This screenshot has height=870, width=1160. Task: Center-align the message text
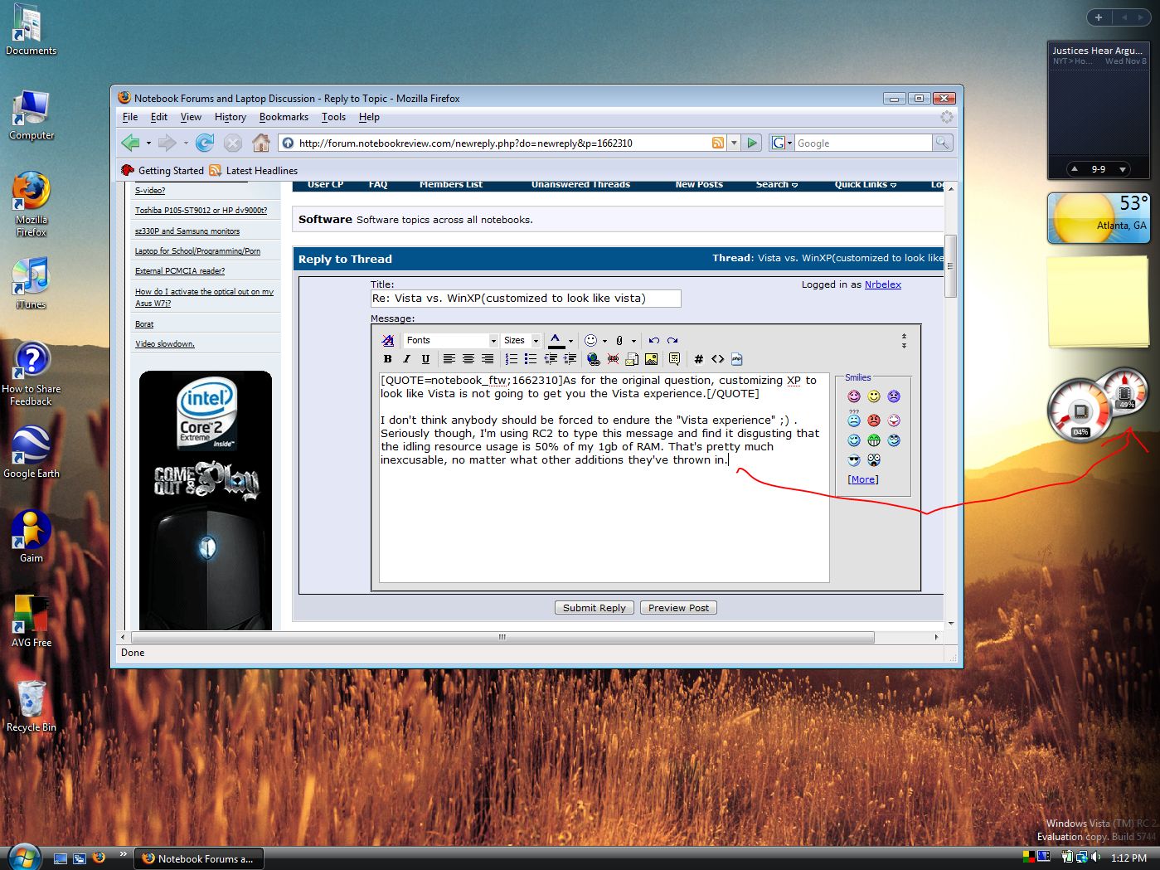468,359
